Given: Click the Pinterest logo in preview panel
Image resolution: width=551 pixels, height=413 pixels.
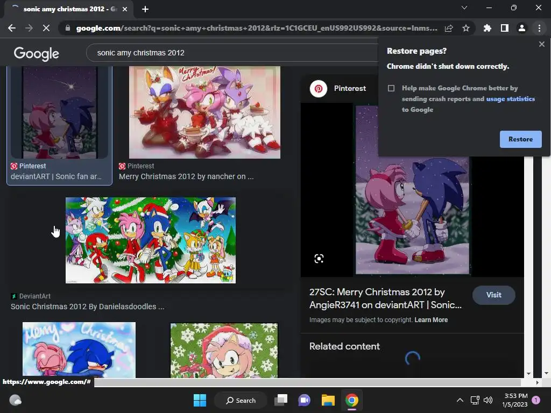Looking at the screenshot, I should 319,89.
